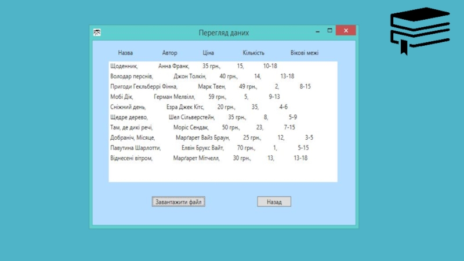
Task: Select the Щоденник row
Action: 223,66
